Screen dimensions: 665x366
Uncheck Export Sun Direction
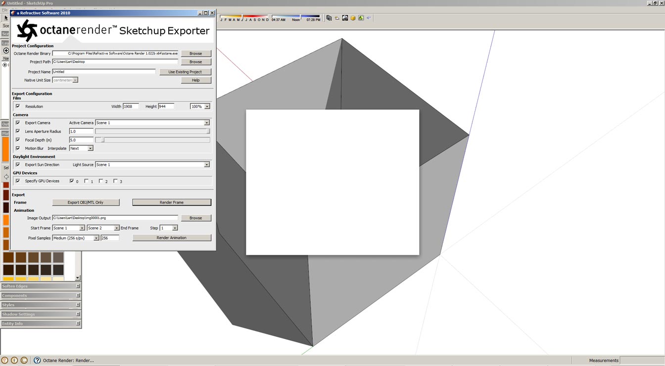tap(18, 165)
